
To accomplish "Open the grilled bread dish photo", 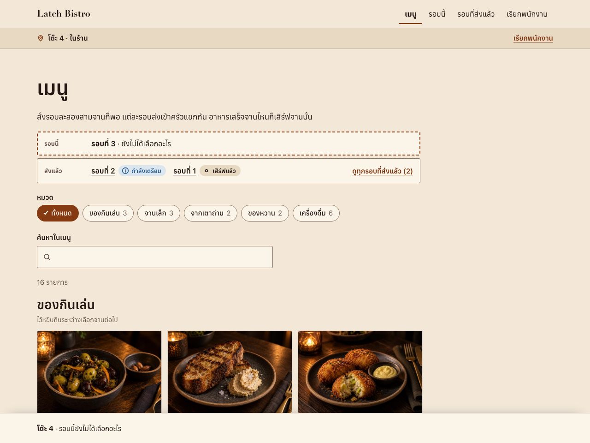I will [x=230, y=372].
